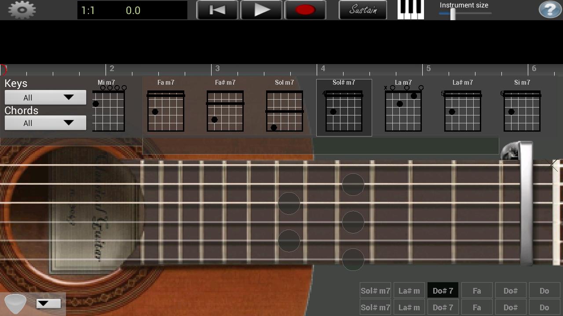
Task: Select the guitar pick icon
Action: (x=15, y=304)
